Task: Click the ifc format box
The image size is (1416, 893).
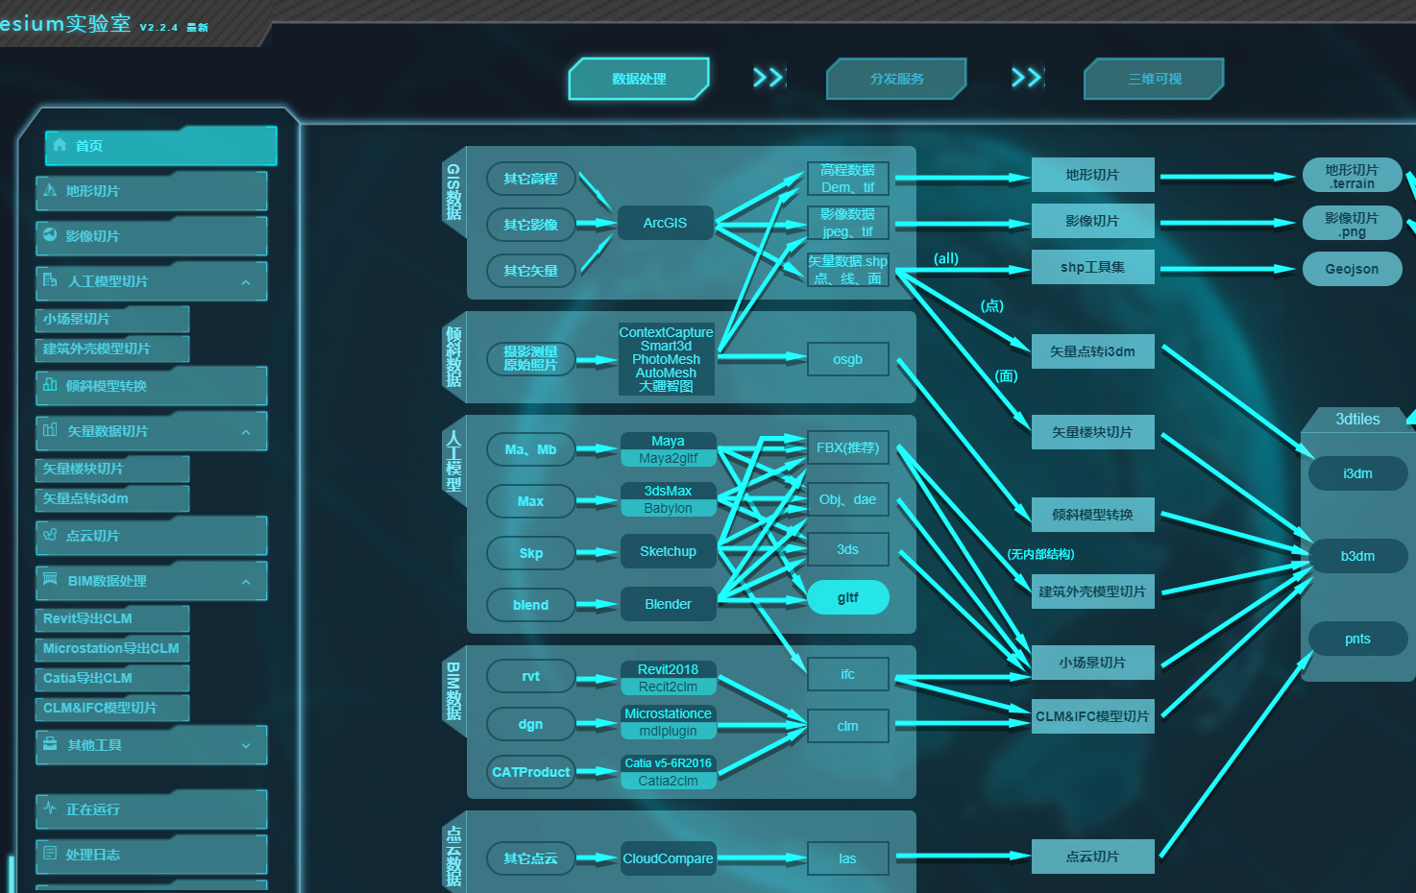Action: tap(847, 674)
